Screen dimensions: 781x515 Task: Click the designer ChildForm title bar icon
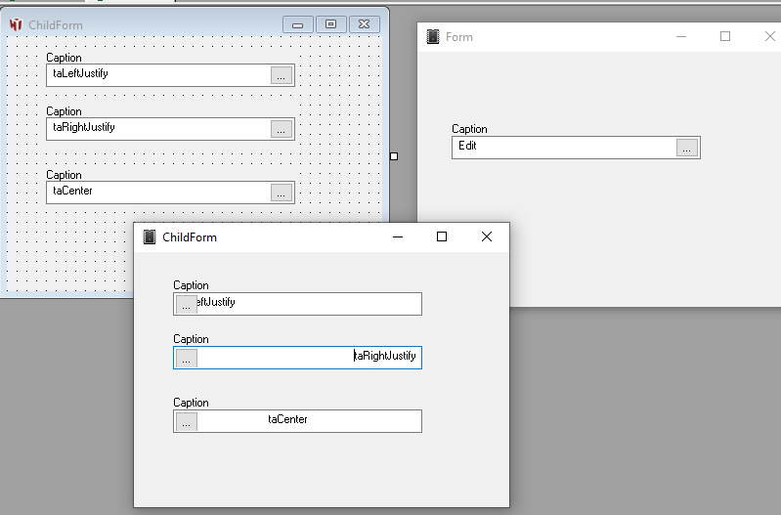click(16, 24)
